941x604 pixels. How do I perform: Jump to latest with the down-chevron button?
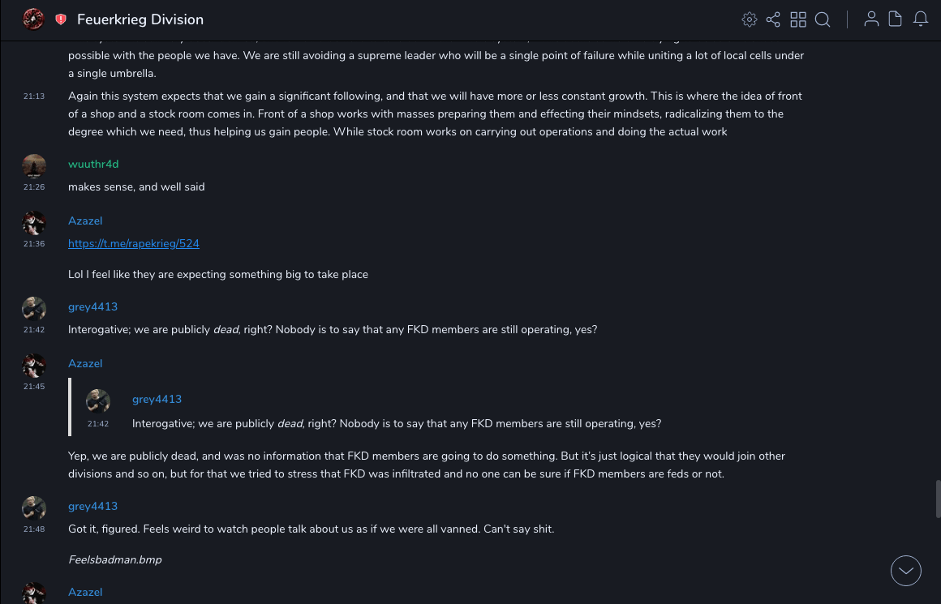pos(906,571)
